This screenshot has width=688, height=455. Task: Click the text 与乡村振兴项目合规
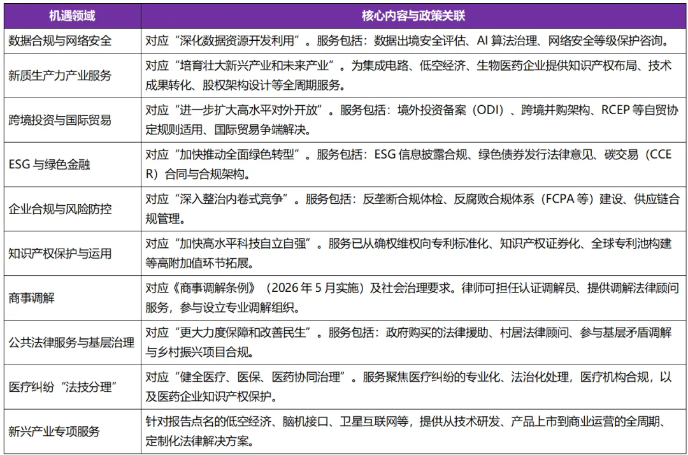pos(197,352)
